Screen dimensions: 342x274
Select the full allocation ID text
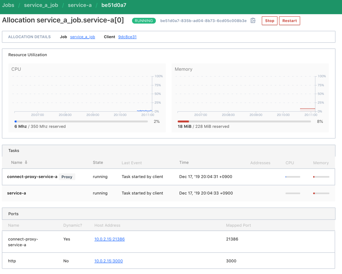(203, 21)
